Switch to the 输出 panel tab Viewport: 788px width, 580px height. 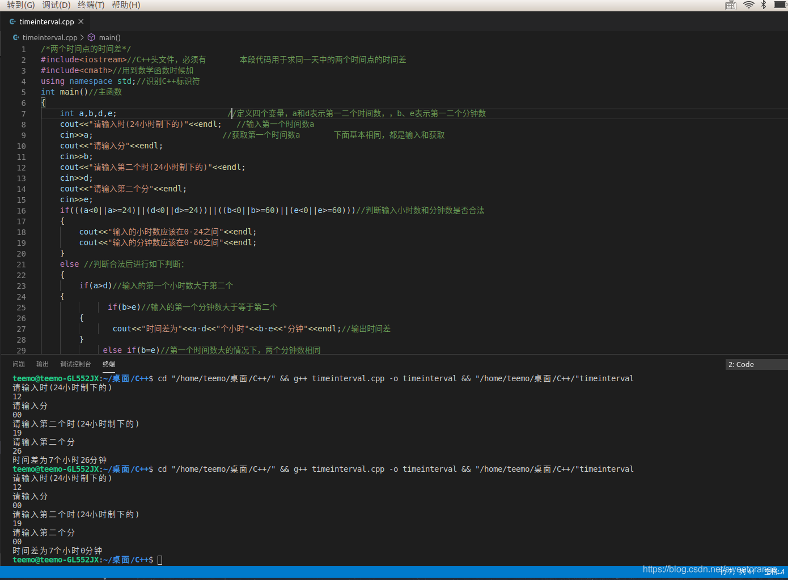click(43, 364)
